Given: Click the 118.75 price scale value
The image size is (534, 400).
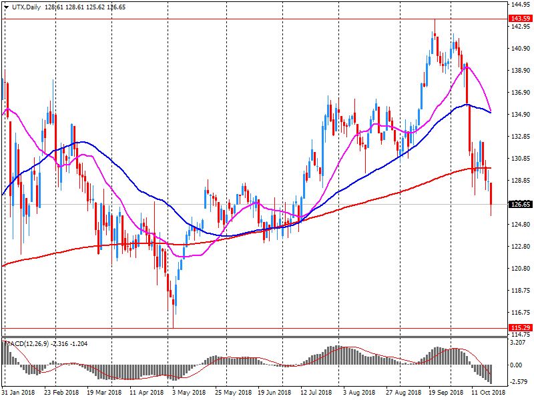Looking at the screenshot, I should pos(521,291).
